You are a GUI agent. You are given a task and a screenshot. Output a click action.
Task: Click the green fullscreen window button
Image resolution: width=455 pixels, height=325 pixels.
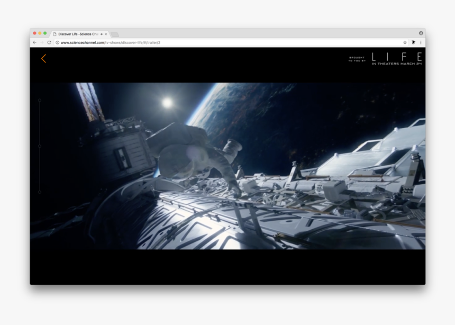click(x=45, y=33)
